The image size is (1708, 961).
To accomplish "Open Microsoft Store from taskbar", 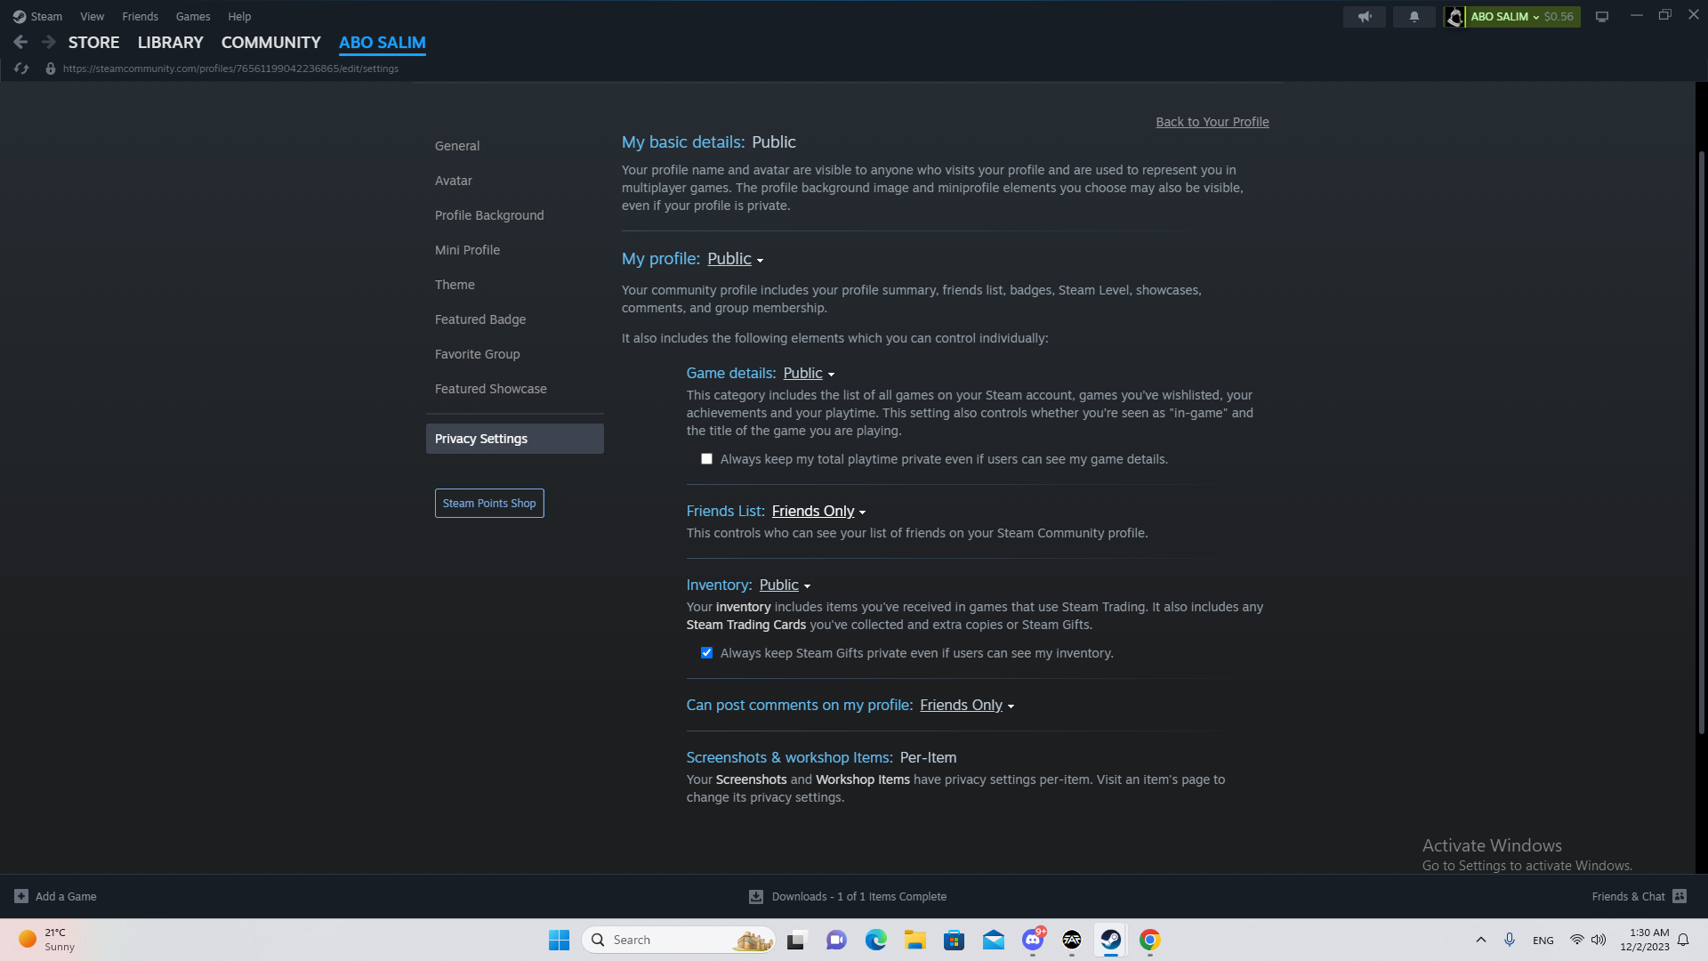I will click(x=955, y=940).
